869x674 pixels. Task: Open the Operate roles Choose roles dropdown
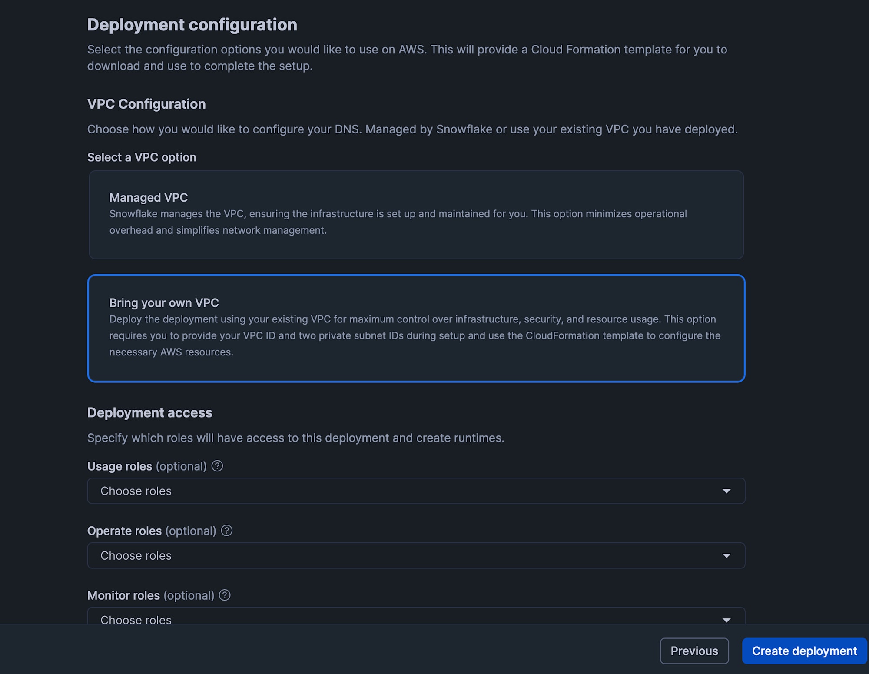click(416, 556)
